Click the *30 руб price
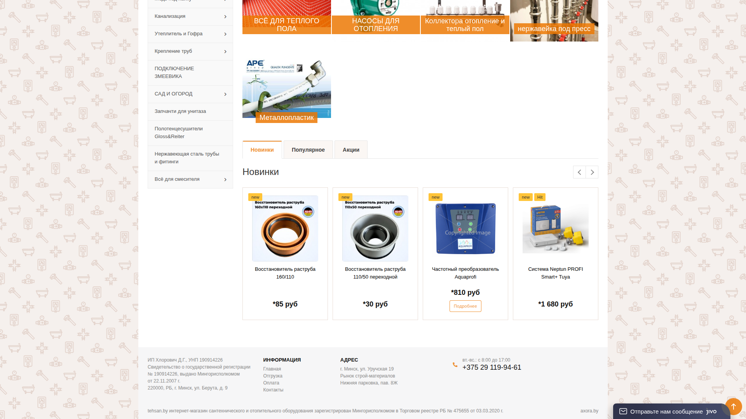 click(375, 304)
